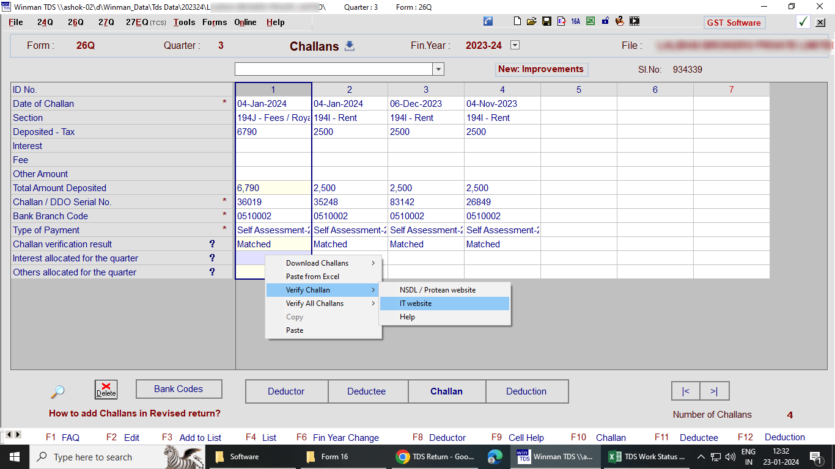Click help question mark for Challan verification result

click(x=212, y=244)
